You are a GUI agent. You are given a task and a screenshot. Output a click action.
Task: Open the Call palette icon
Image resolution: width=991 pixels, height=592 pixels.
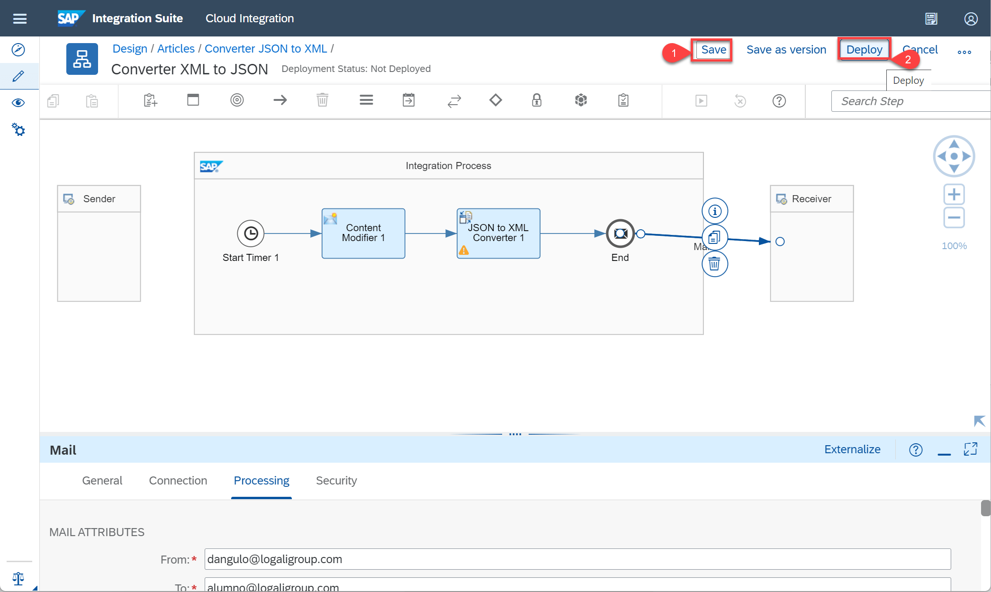(408, 100)
